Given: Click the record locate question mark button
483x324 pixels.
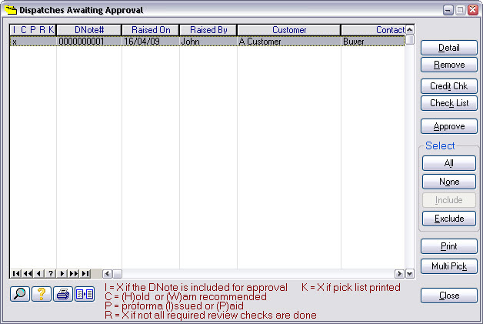Looking at the screenshot, I should tap(51, 273).
